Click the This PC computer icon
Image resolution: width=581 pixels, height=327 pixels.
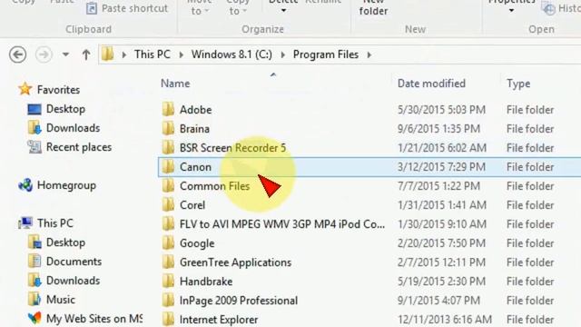pos(25,223)
